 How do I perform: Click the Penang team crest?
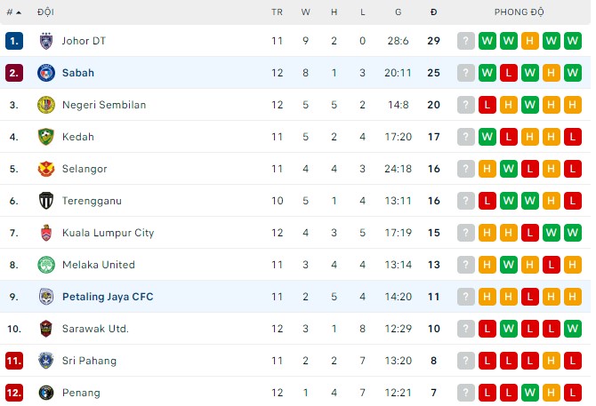pos(46,393)
